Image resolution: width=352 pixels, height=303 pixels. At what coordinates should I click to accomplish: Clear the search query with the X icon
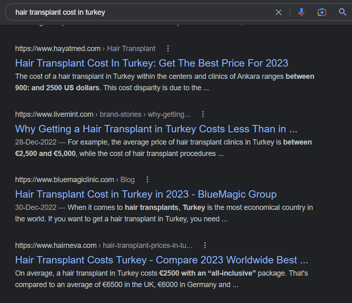(x=278, y=12)
